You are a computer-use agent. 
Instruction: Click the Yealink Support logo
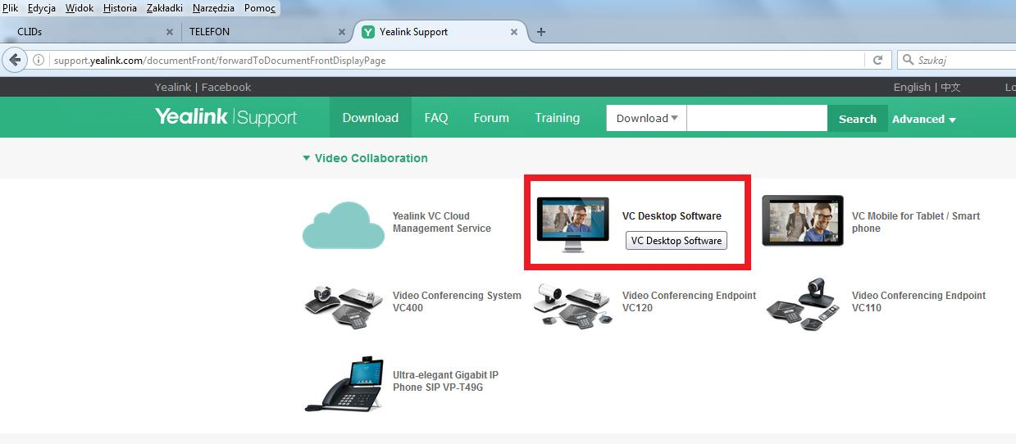tap(226, 117)
